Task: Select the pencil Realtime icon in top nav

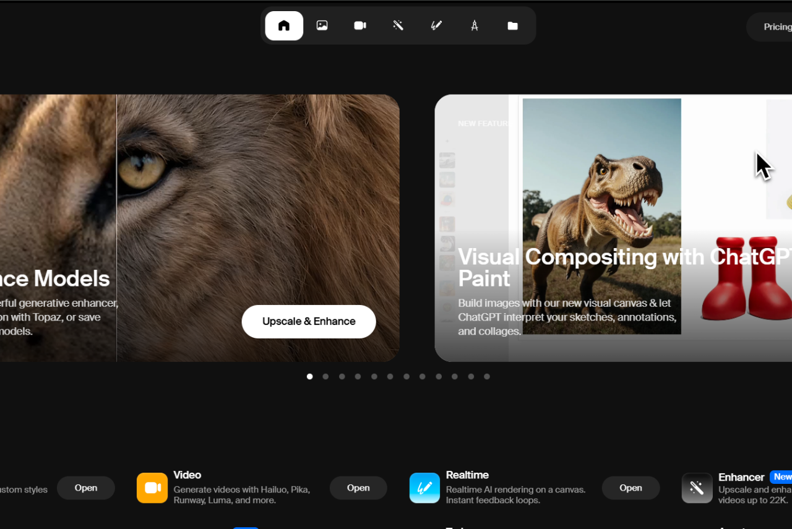Action: 436,26
